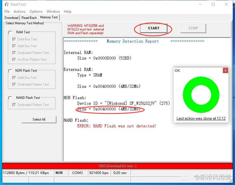
Task: Open the Actions menu
Action: [x=20, y=11]
